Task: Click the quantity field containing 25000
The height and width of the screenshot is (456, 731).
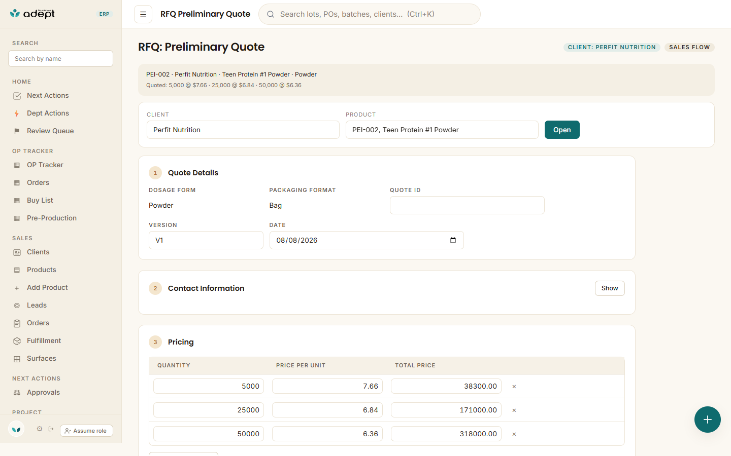Action: 209,410
